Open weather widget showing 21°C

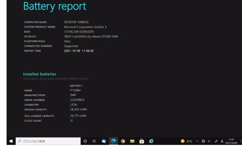[187, 141]
